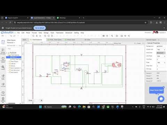Open the Snap dropdown
The height and width of the screenshot is (125, 167).
(x=161, y=62)
